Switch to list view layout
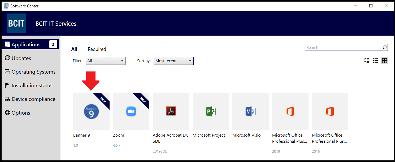This screenshot has width=395, height=162. (x=375, y=61)
